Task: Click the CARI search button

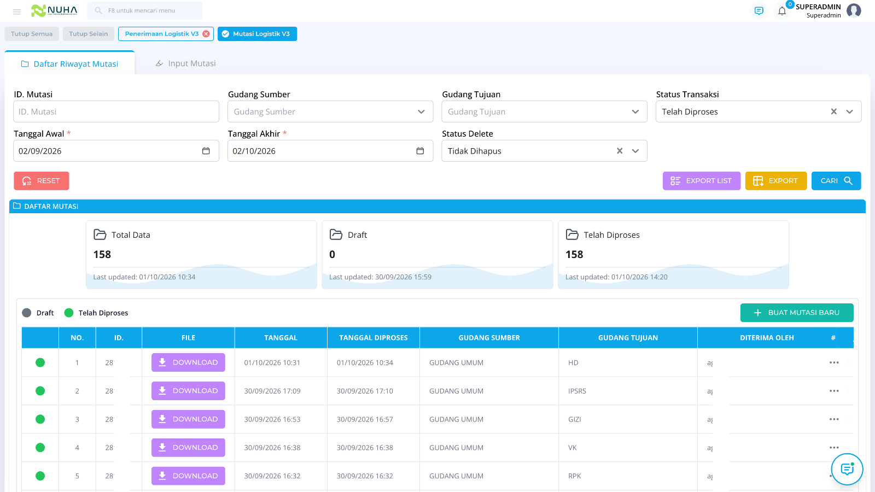Action: pyautogui.click(x=836, y=181)
